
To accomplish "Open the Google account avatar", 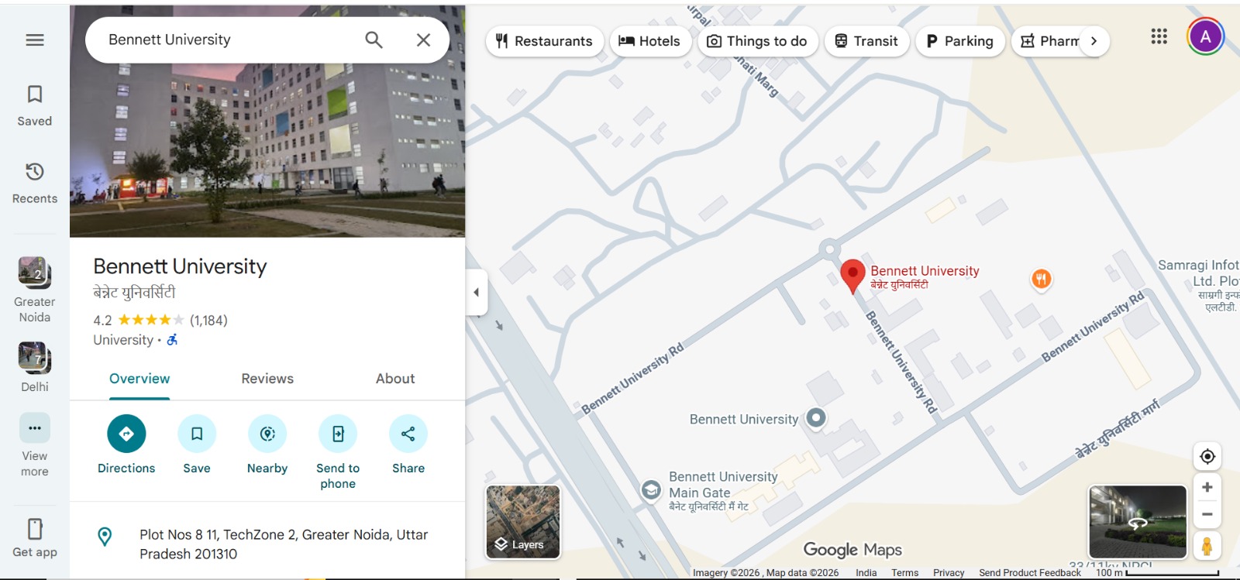I will click(1205, 36).
